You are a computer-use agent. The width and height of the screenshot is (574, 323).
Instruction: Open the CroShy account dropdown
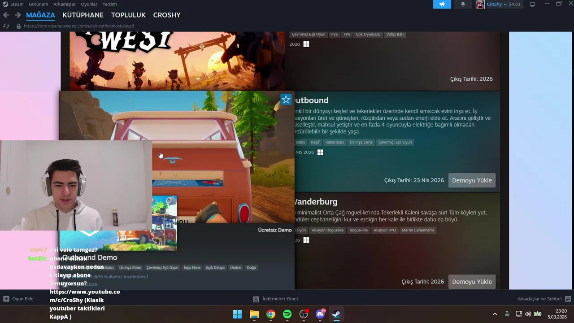(497, 4)
